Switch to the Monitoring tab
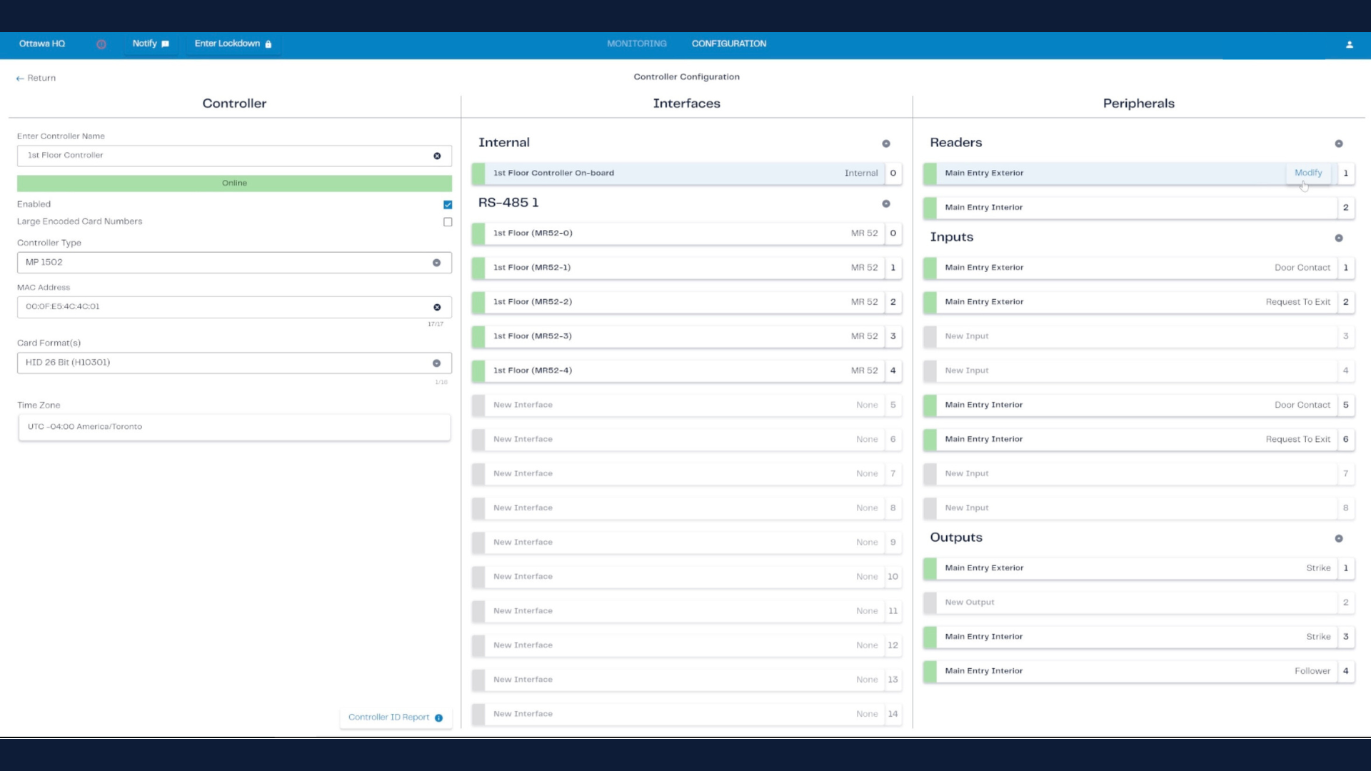The image size is (1371, 771). 636,44
